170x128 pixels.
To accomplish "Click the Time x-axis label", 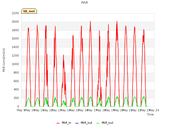I will click(150, 114).
